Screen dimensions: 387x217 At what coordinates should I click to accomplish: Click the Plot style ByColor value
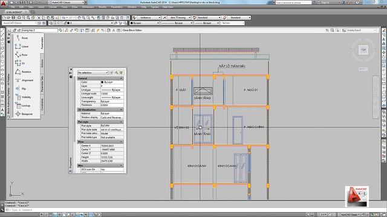(112, 126)
